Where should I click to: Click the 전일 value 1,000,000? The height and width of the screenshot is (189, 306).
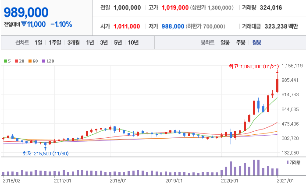pyautogui.click(x=127, y=7)
